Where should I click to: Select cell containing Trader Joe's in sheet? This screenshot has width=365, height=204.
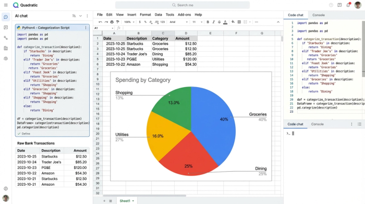pyautogui.click(x=139, y=54)
